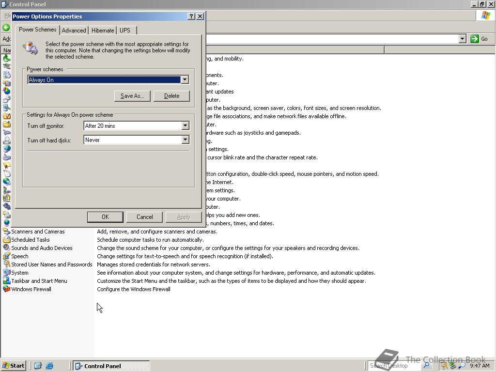Open the Control Panel address bar dropdown

point(463,39)
